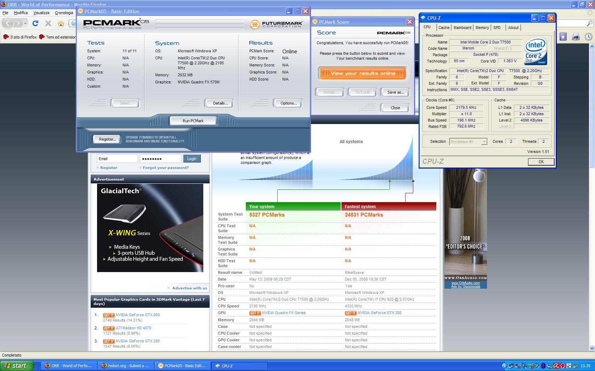Click the Login button on ORB page

click(192, 159)
